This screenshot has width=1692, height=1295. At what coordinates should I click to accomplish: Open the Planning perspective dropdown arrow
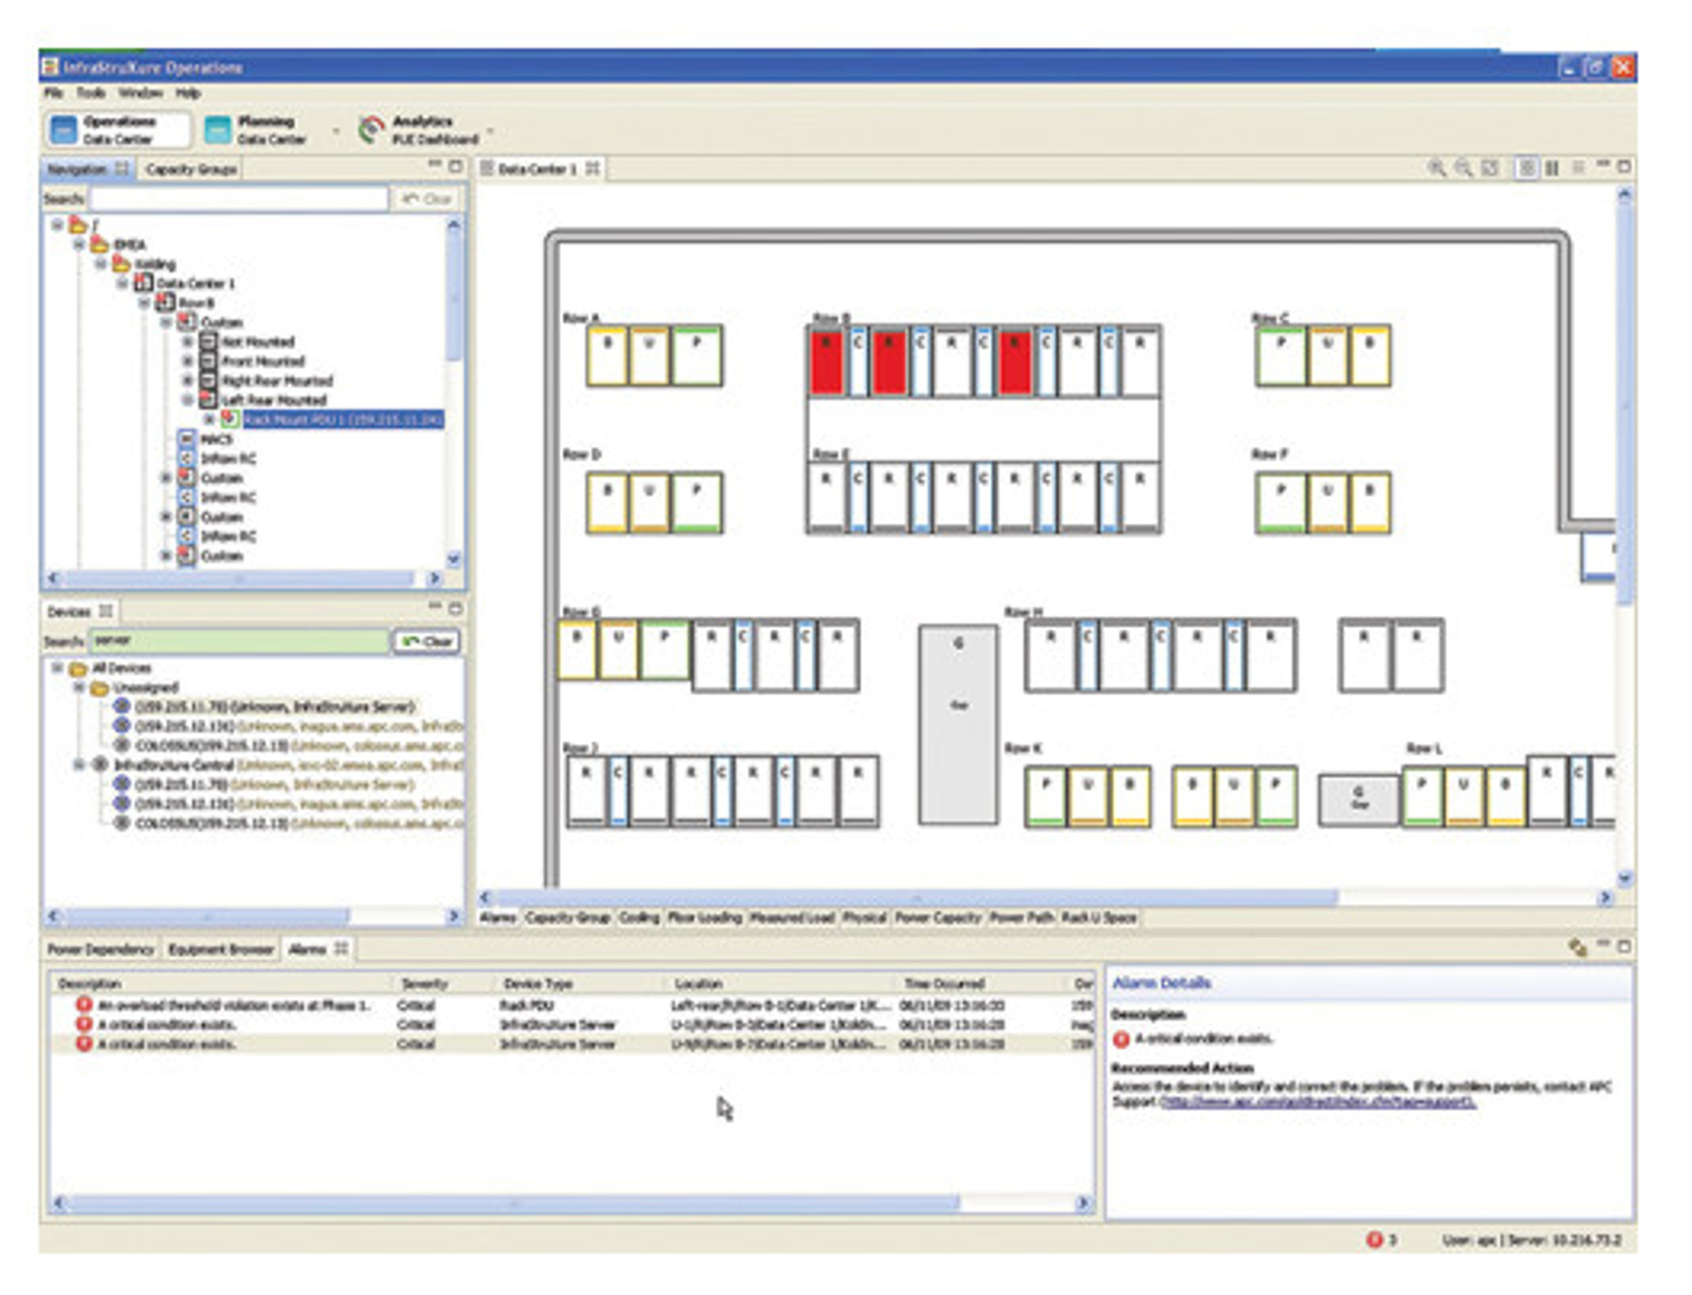pyautogui.click(x=335, y=131)
